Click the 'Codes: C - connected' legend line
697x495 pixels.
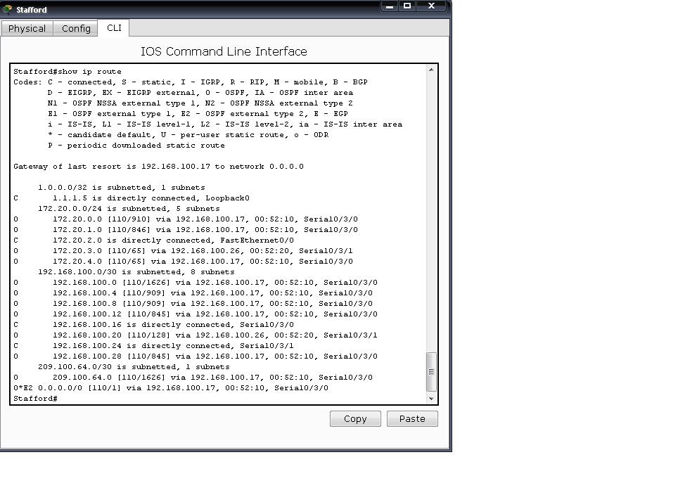tap(191, 82)
